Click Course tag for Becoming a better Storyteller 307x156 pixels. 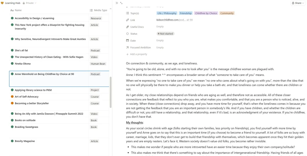[95, 104]
